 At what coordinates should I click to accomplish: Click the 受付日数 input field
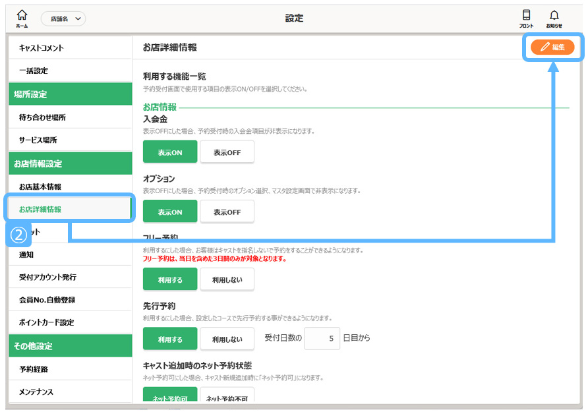tap(322, 338)
